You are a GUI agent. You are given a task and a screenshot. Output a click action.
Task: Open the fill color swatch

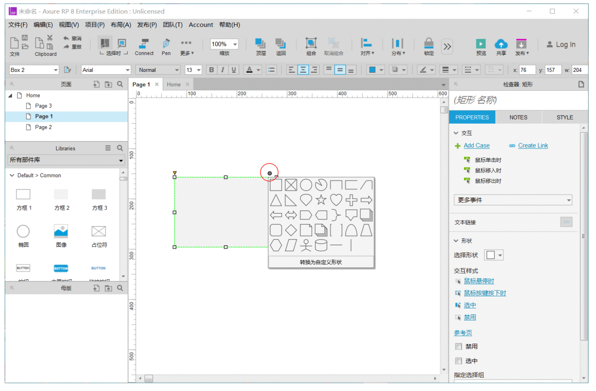372,70
